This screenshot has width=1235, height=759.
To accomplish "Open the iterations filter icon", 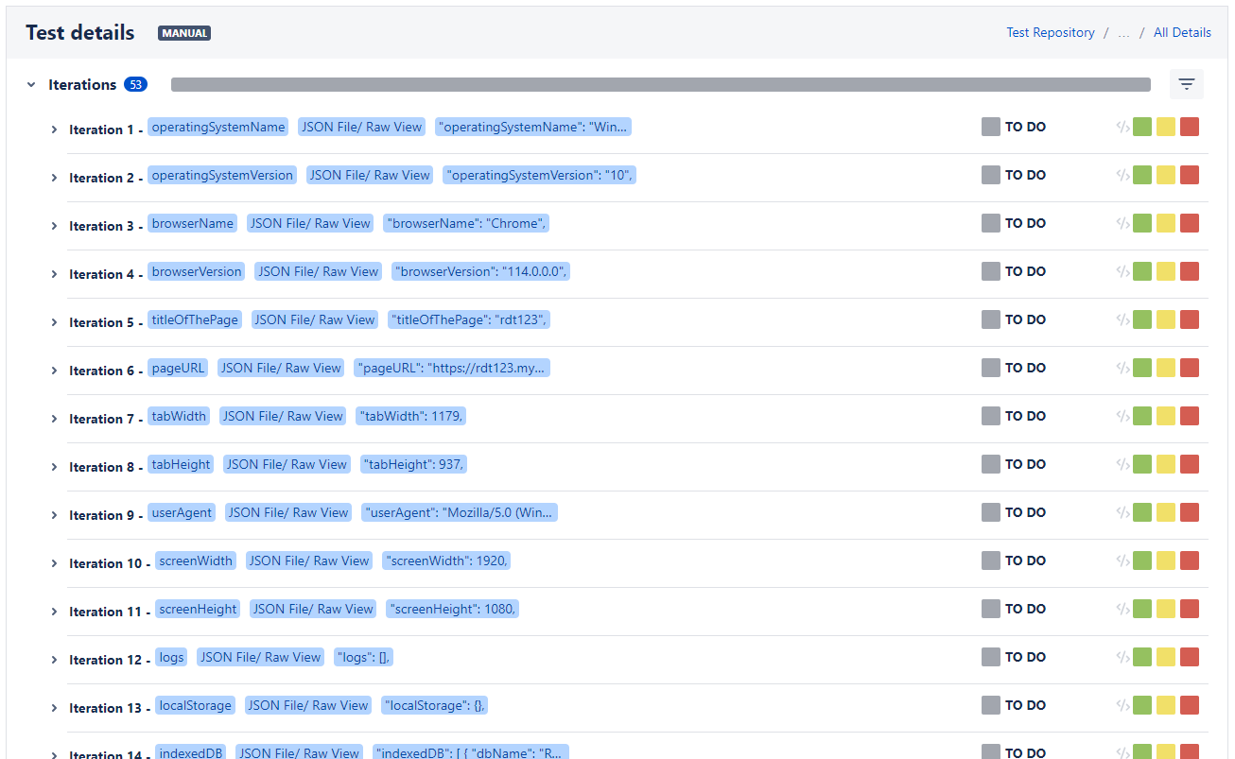I will pyautogui.click(x=1186, y=84).
